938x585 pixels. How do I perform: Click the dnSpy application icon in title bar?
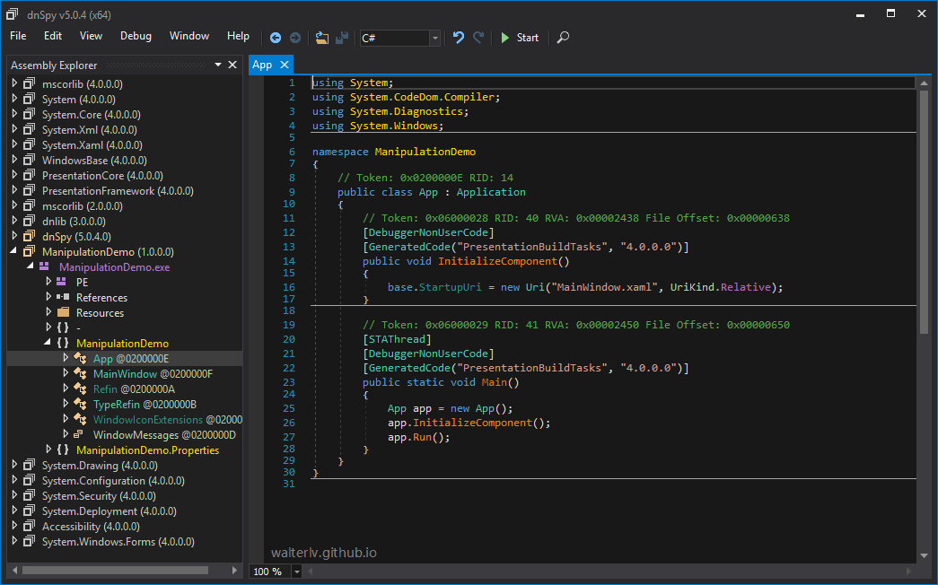(13, 14)
